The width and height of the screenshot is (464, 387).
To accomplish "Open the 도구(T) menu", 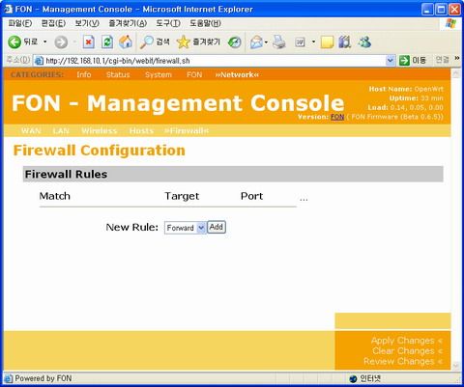I will pos(168,23).
